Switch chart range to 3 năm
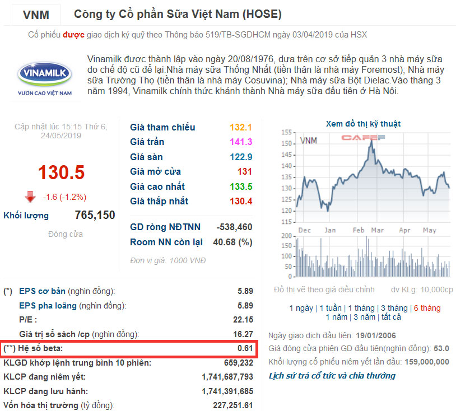The height and width of the screenshot is (411, 456). click(364, 317)
